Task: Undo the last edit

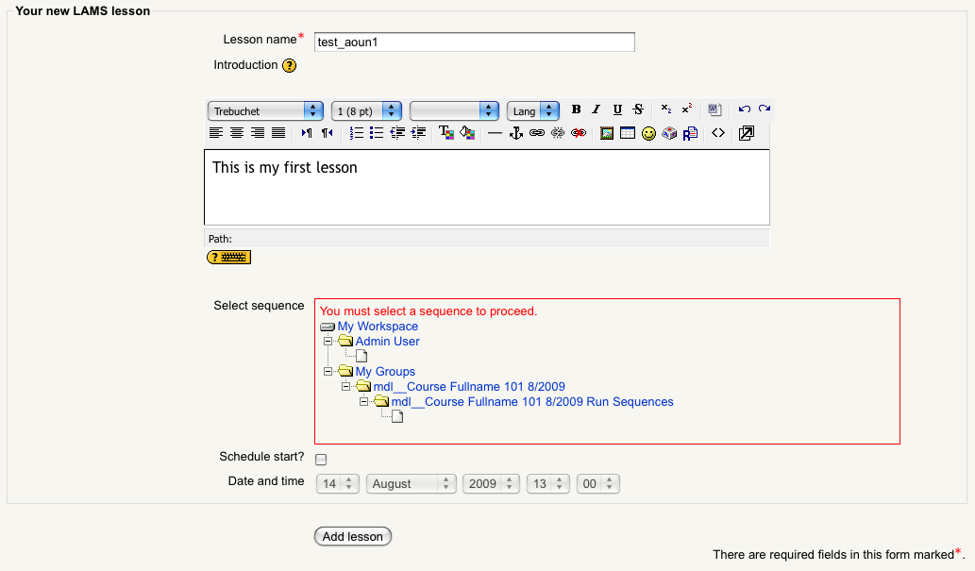Action: pyautogui.click(x=744, y=110)
